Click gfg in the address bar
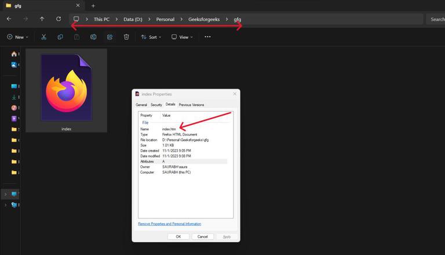 238,19
